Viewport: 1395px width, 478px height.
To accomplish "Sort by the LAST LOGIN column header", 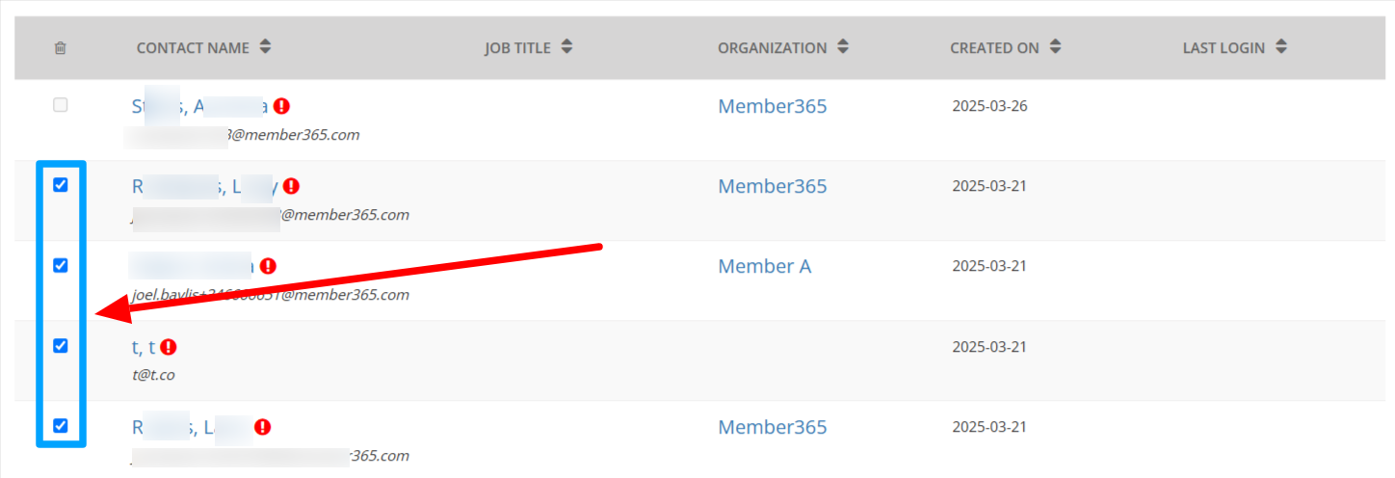I will 1224,47.
